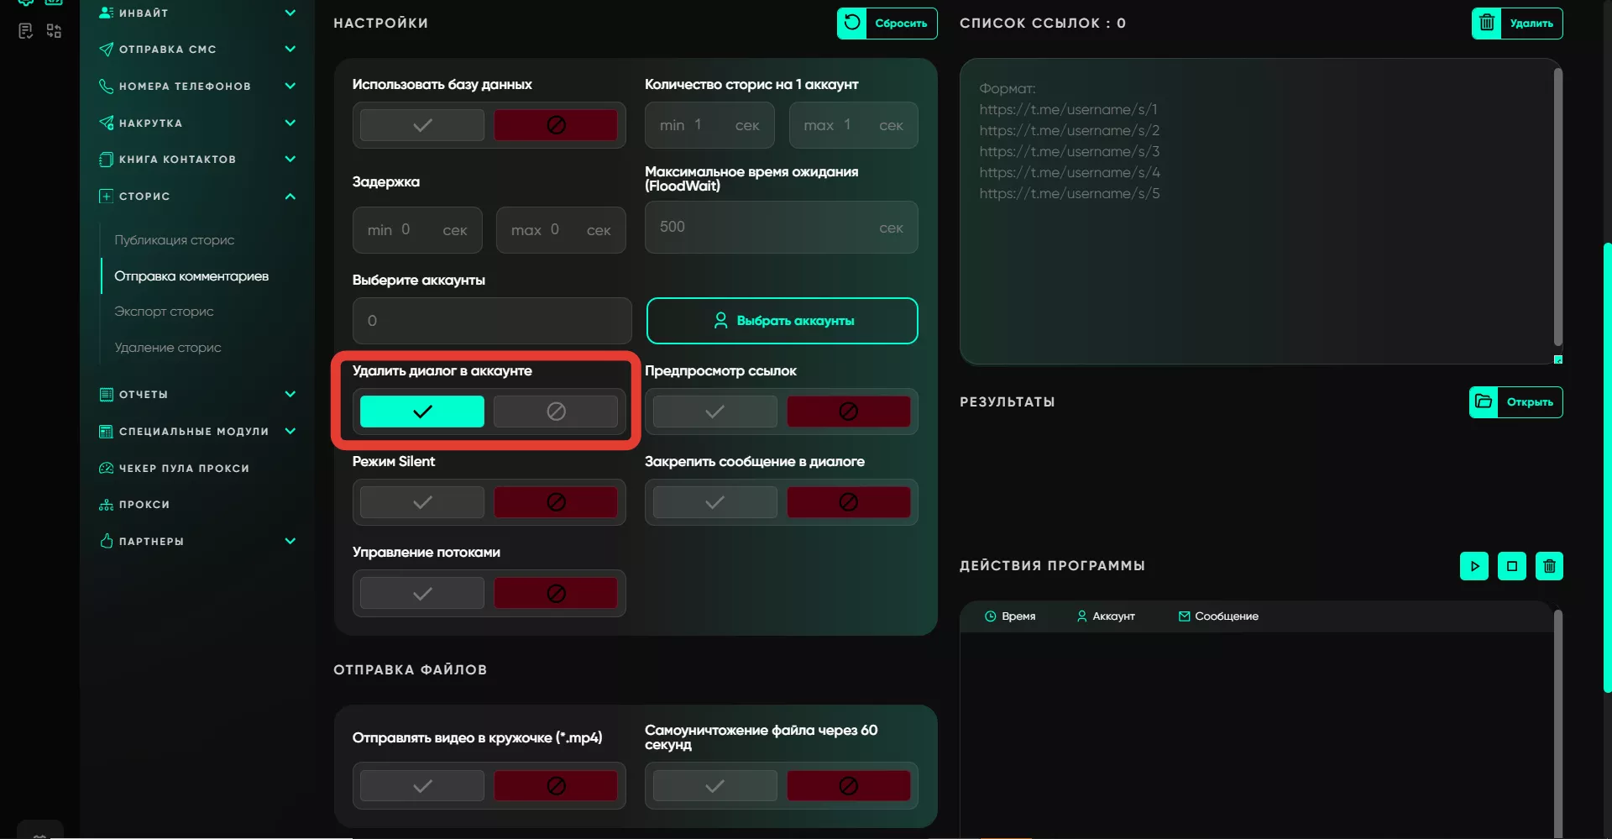
Task: Open 'Экспорт сторис' submenu item
Action: 164,312
